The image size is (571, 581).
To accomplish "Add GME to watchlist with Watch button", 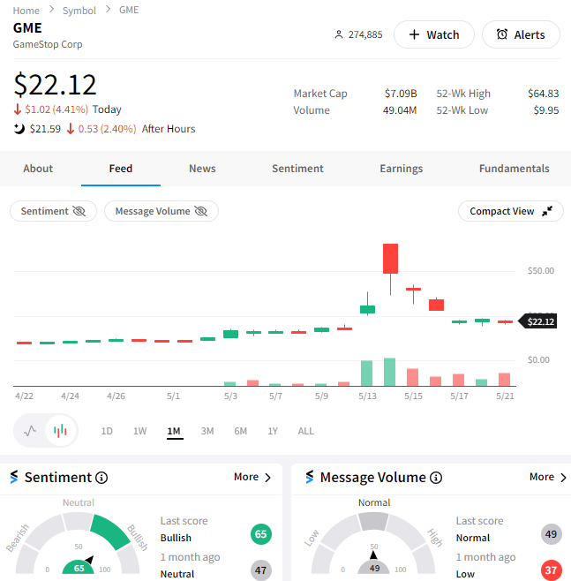I will click(x=433, y=34).
